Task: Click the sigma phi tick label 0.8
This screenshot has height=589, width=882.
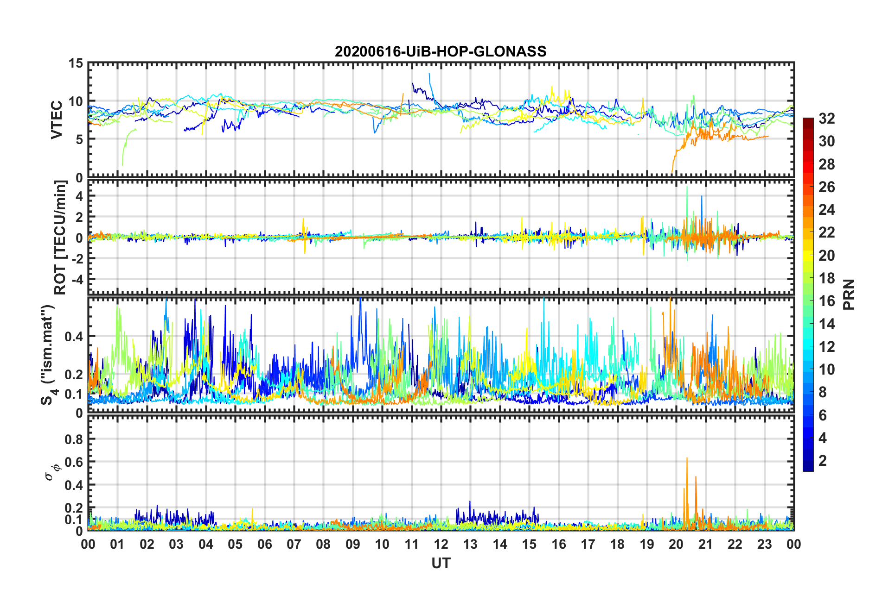Action: pyautogui.click(x=74, y=439)
